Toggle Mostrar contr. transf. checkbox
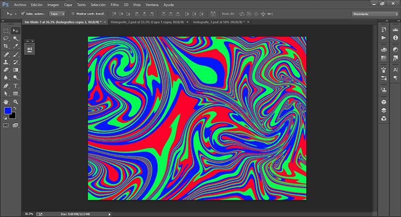 tap(73, 14)
